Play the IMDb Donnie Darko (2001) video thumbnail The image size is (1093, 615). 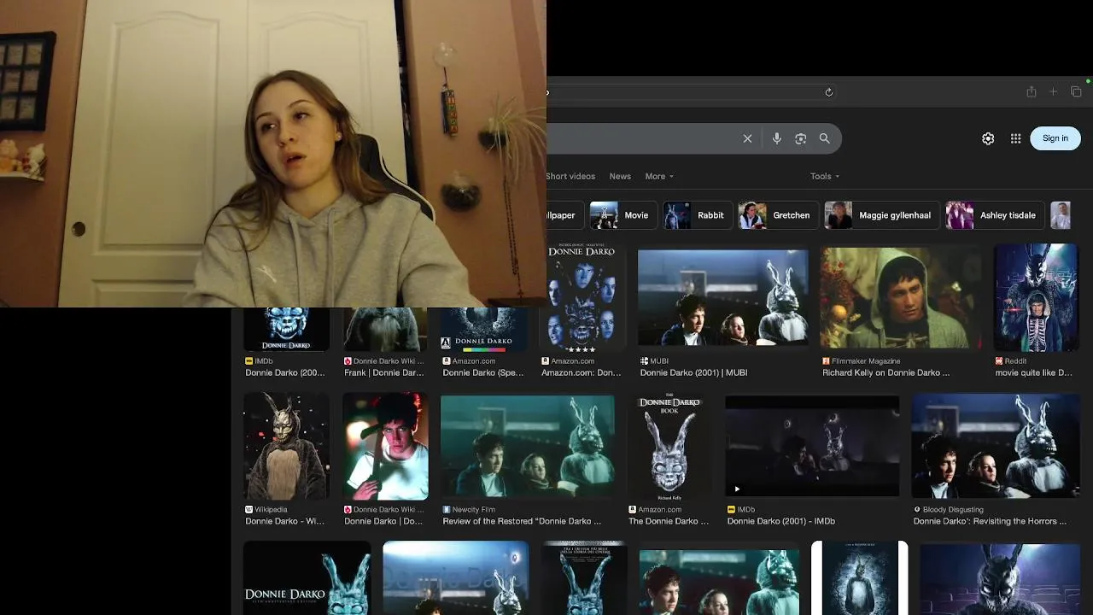click(811, 446)
